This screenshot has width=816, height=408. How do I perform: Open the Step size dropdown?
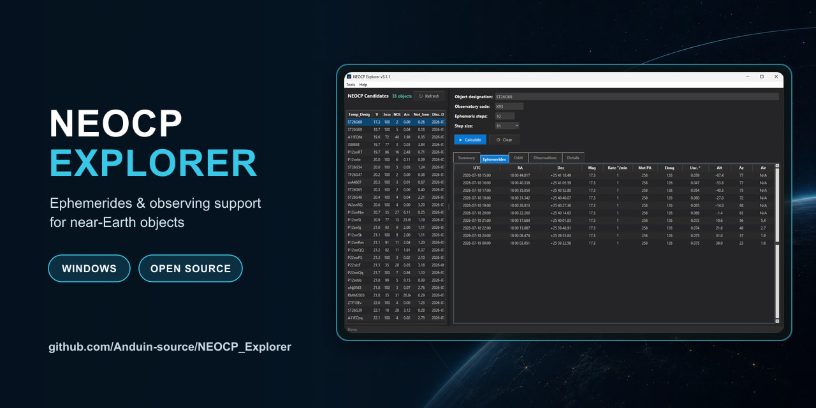(507, 126)
